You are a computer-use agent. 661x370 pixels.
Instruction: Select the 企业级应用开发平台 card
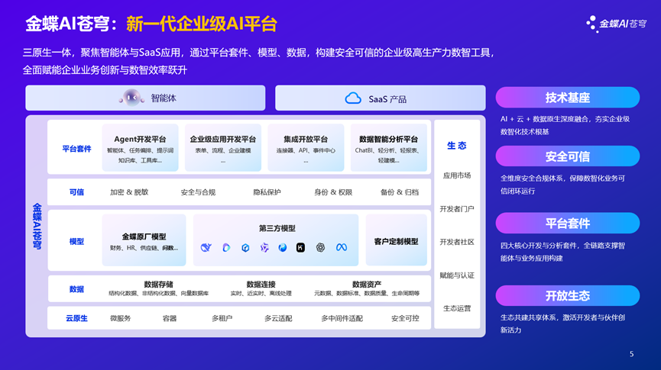pyautogui.click(x=222, y=148)
